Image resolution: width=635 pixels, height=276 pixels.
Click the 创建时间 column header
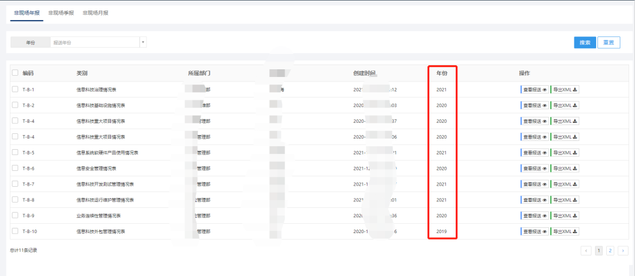[x=365, y=73]
